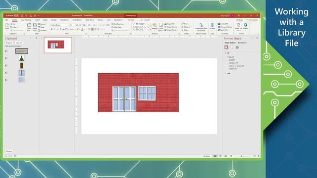
Task: Click the Reuse Slides icon
Action: click(35, 25)
